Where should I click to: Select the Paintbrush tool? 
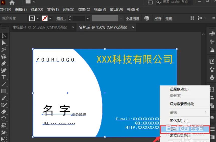point(4,98)
